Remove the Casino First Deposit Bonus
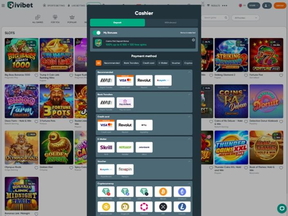Image resolution: width=288 pixels, height=216 pixels. [194, 40]
